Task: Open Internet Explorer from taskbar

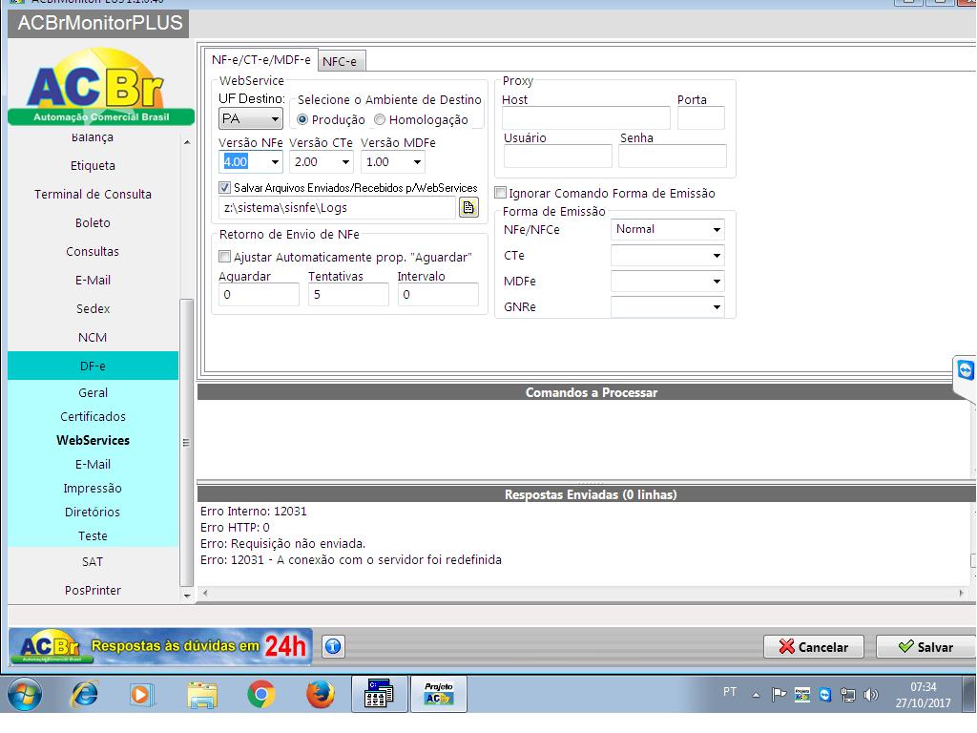Action: (x=84, y=694)
